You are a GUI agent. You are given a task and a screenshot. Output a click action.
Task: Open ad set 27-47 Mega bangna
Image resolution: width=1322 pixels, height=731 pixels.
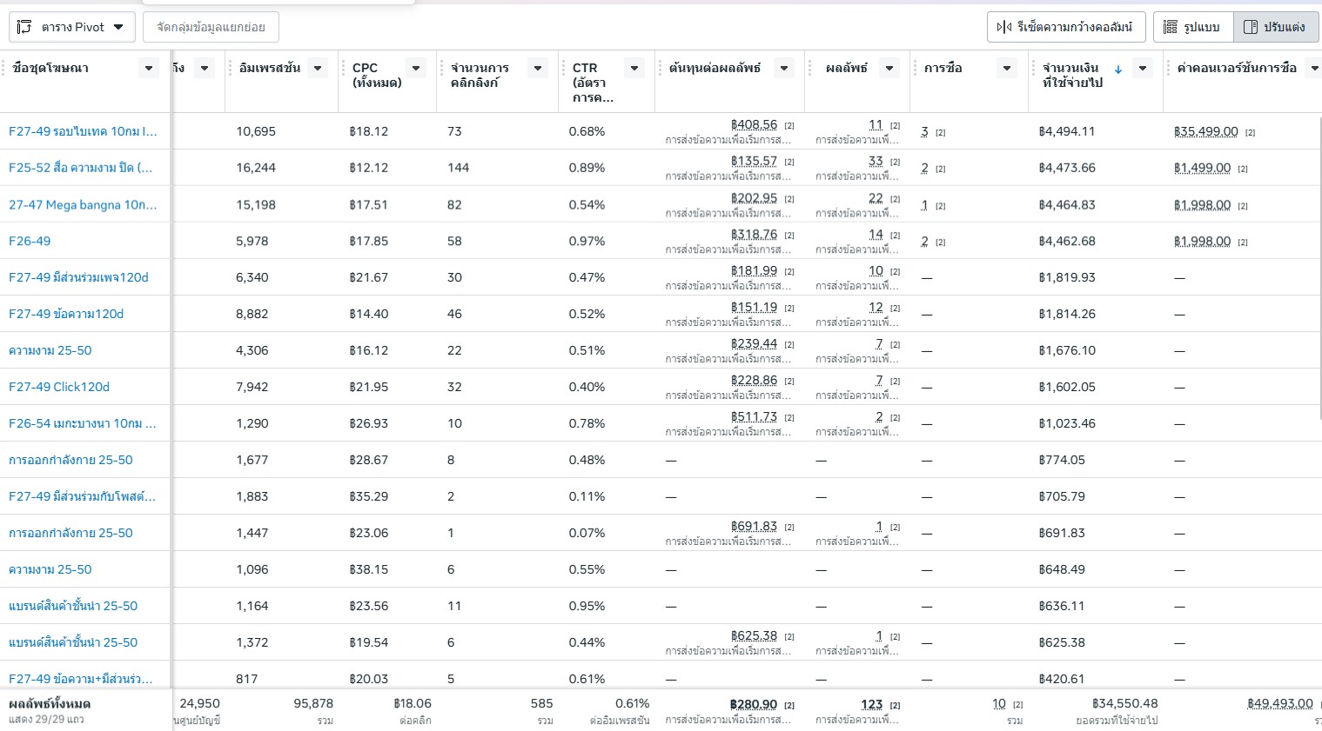pos(83,204)
